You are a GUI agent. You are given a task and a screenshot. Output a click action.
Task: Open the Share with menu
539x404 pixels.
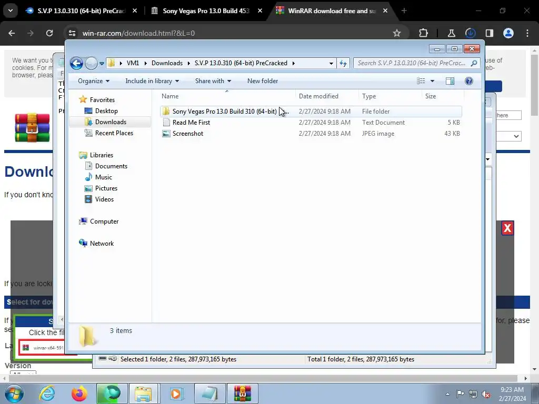pos(213,81)
